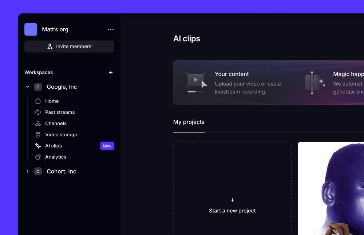Viewport: 364px width, 235px height.
Task: Open the Matt's org three-dot menu
Action: pyautogui.click(x=111, y=29)
